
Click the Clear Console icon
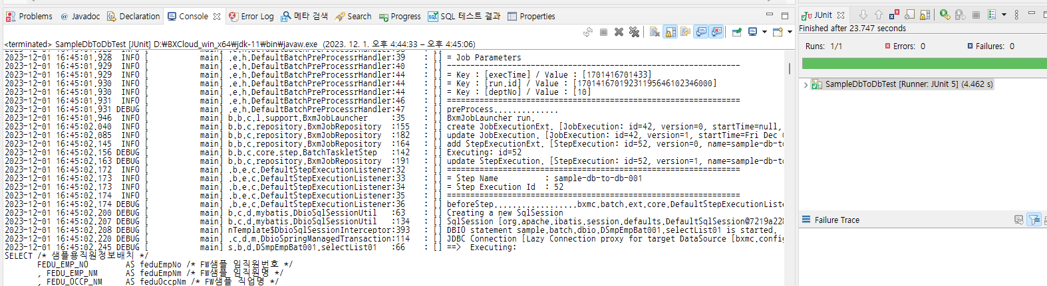click(655, 32)
